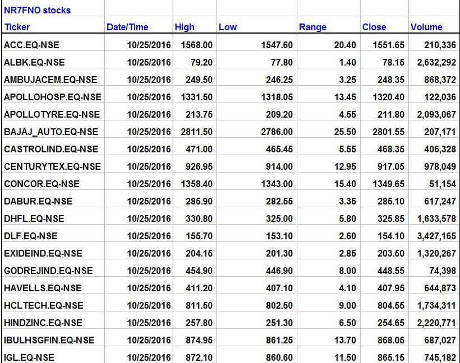Viewport: 460px width, 363px height.
Task: Select the ACC.EQ-NSE ticker cell
Action: coord(32,45)
